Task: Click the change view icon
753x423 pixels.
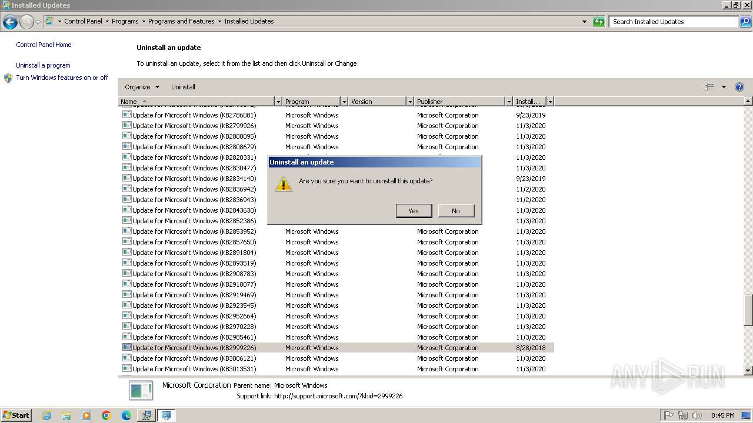Action: [x=709, y=87]
